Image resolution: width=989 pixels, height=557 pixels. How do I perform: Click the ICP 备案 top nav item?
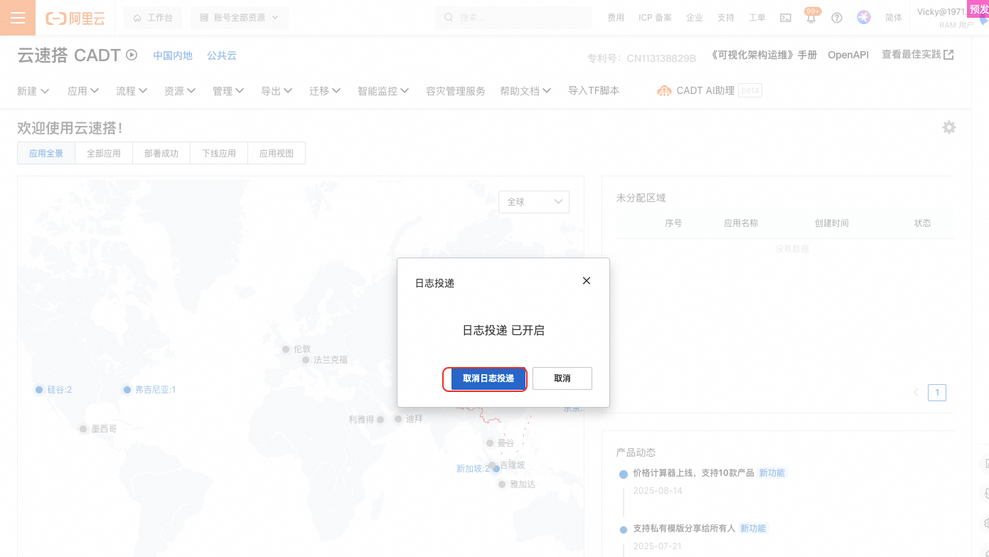(655, 18)
